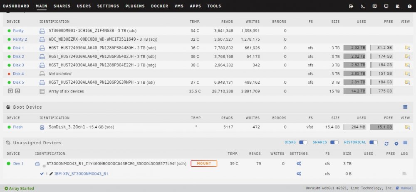Open the Flash device link
416x192 pixels.
coord(18,127)
